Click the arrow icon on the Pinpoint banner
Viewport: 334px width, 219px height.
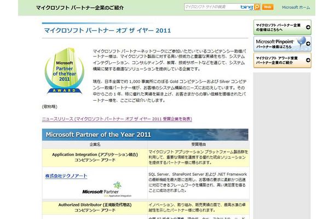pos(308,44)
